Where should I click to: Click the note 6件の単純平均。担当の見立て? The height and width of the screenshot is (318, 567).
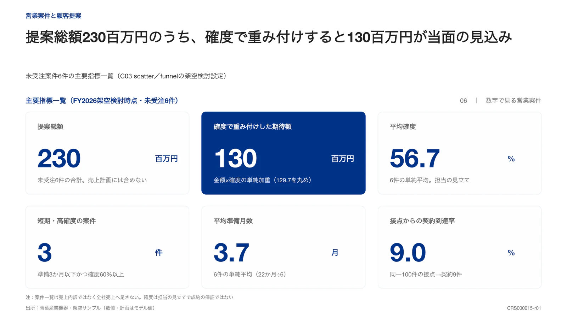click(430, 180)
